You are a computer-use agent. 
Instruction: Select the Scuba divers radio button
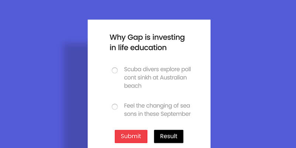coord(115,70)
